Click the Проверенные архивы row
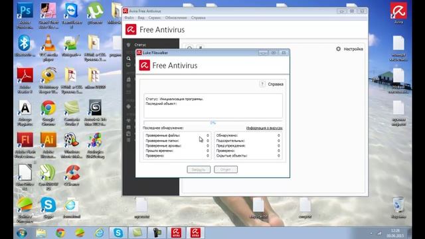The image size is (425, 239). coord(177,145)
